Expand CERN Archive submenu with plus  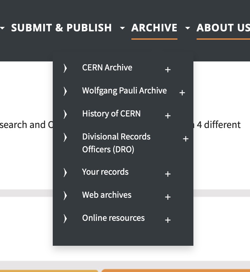click(168, 69)
